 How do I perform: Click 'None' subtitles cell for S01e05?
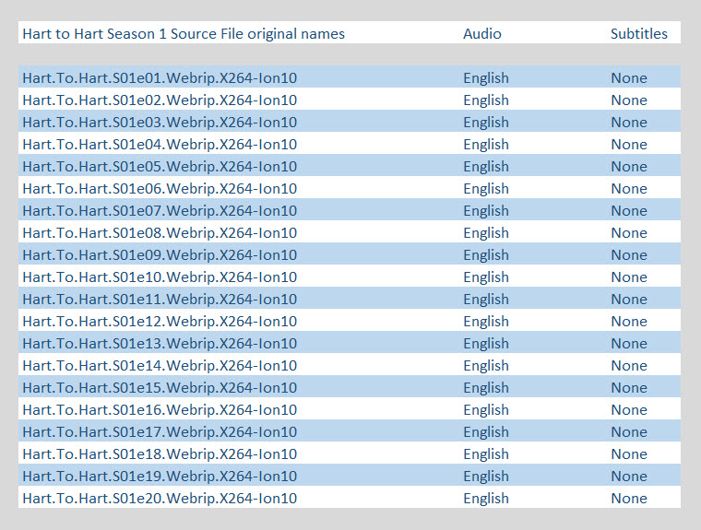(x=629, y=166)
